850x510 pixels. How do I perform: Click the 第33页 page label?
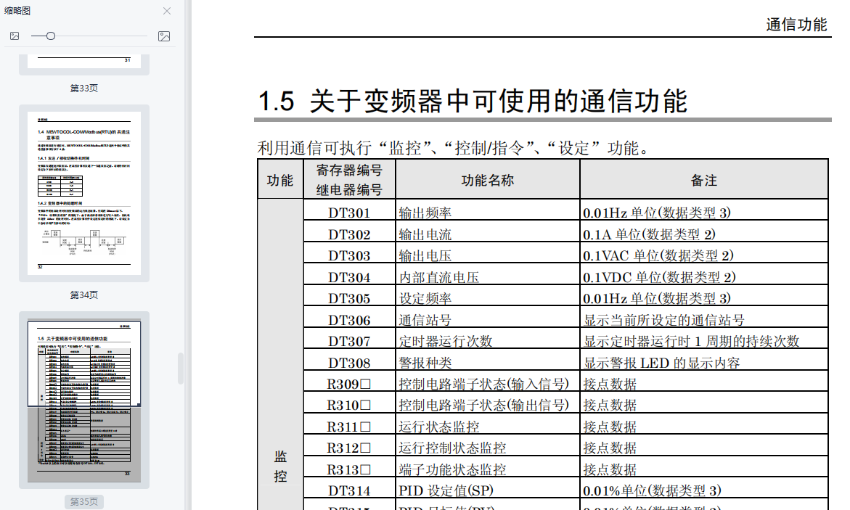click(x=84, y=89)
